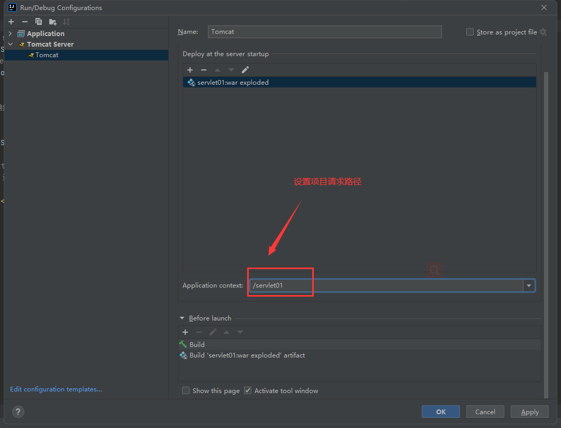Disable Activate tool window checkbox
Viewport: 561px width, 428px height.
coord(248,390)
